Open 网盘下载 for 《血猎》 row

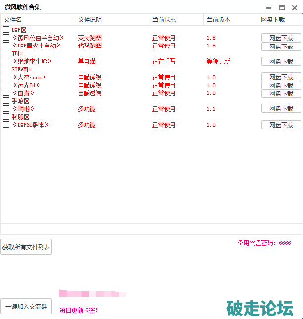(281, 93)
